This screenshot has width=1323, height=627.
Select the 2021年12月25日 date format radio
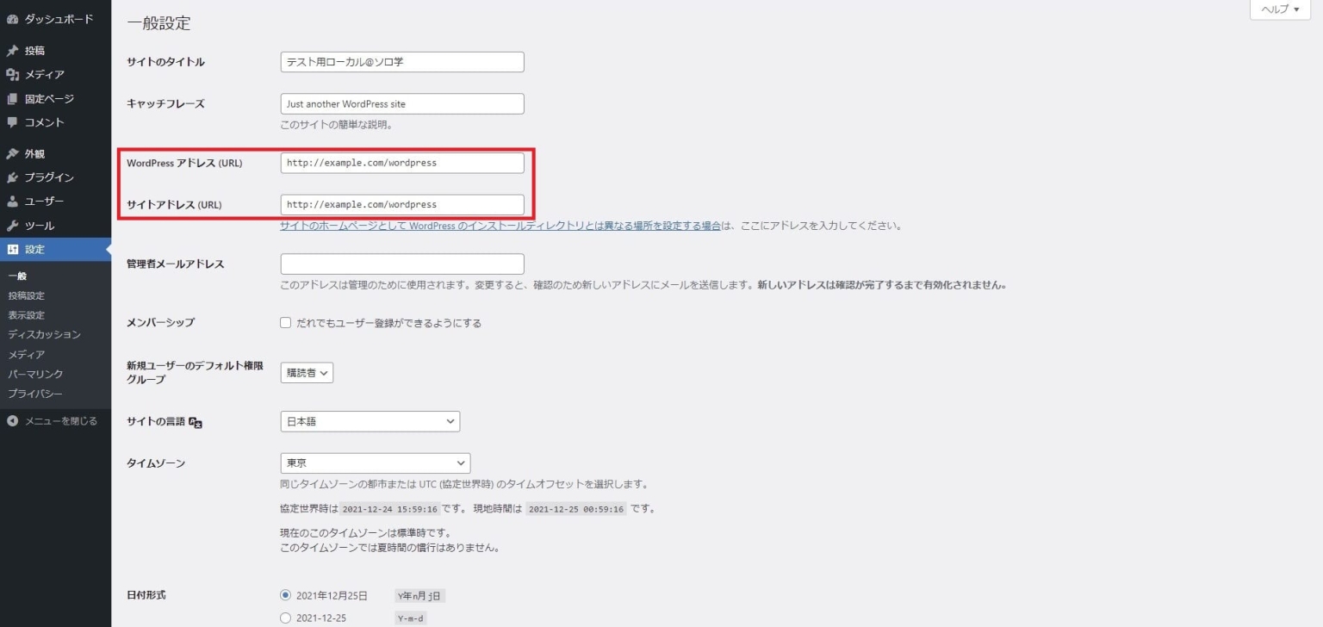tap(286, 595)
